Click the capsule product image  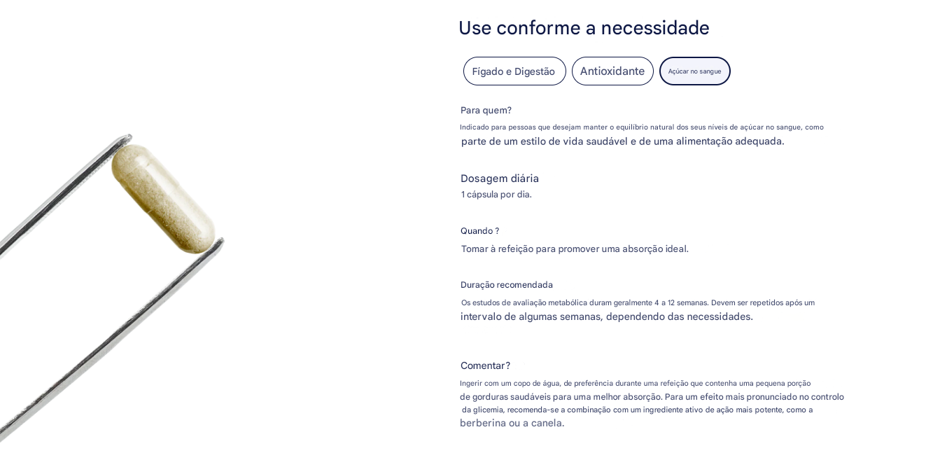[x=163, y=198]
